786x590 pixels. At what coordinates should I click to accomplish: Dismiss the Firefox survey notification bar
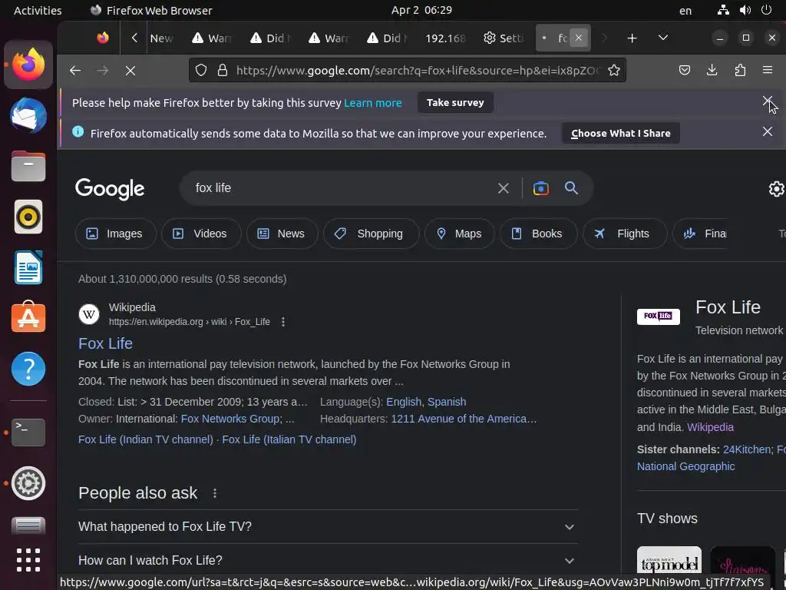coord(768,101)
